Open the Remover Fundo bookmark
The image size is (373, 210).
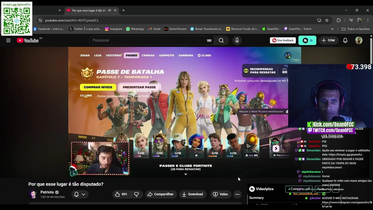[x=242, y=29]
